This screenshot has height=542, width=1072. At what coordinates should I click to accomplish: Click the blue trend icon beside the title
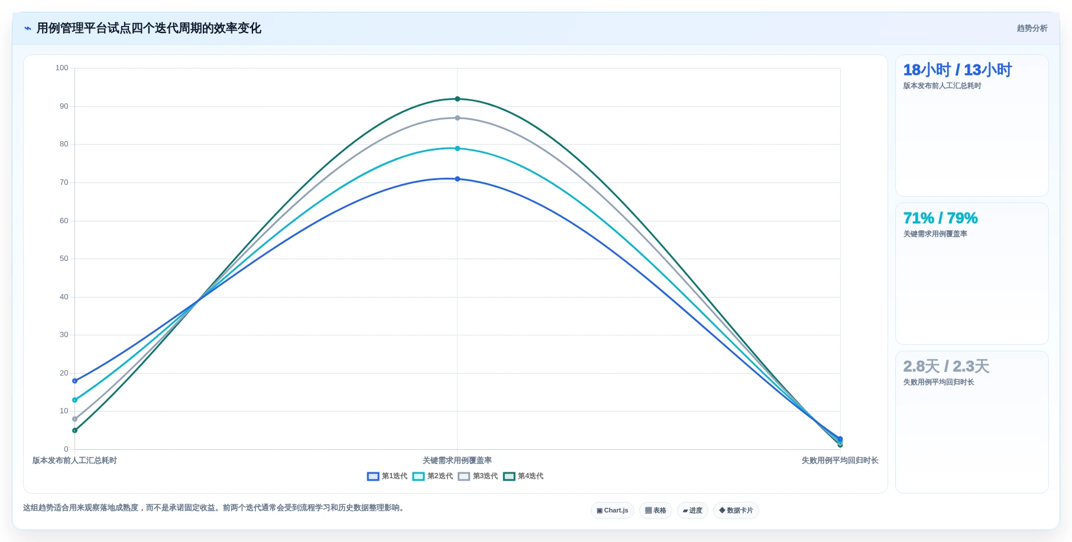pos(28,28)
